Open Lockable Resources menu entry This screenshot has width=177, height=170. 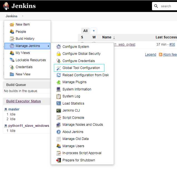(27, 60)
